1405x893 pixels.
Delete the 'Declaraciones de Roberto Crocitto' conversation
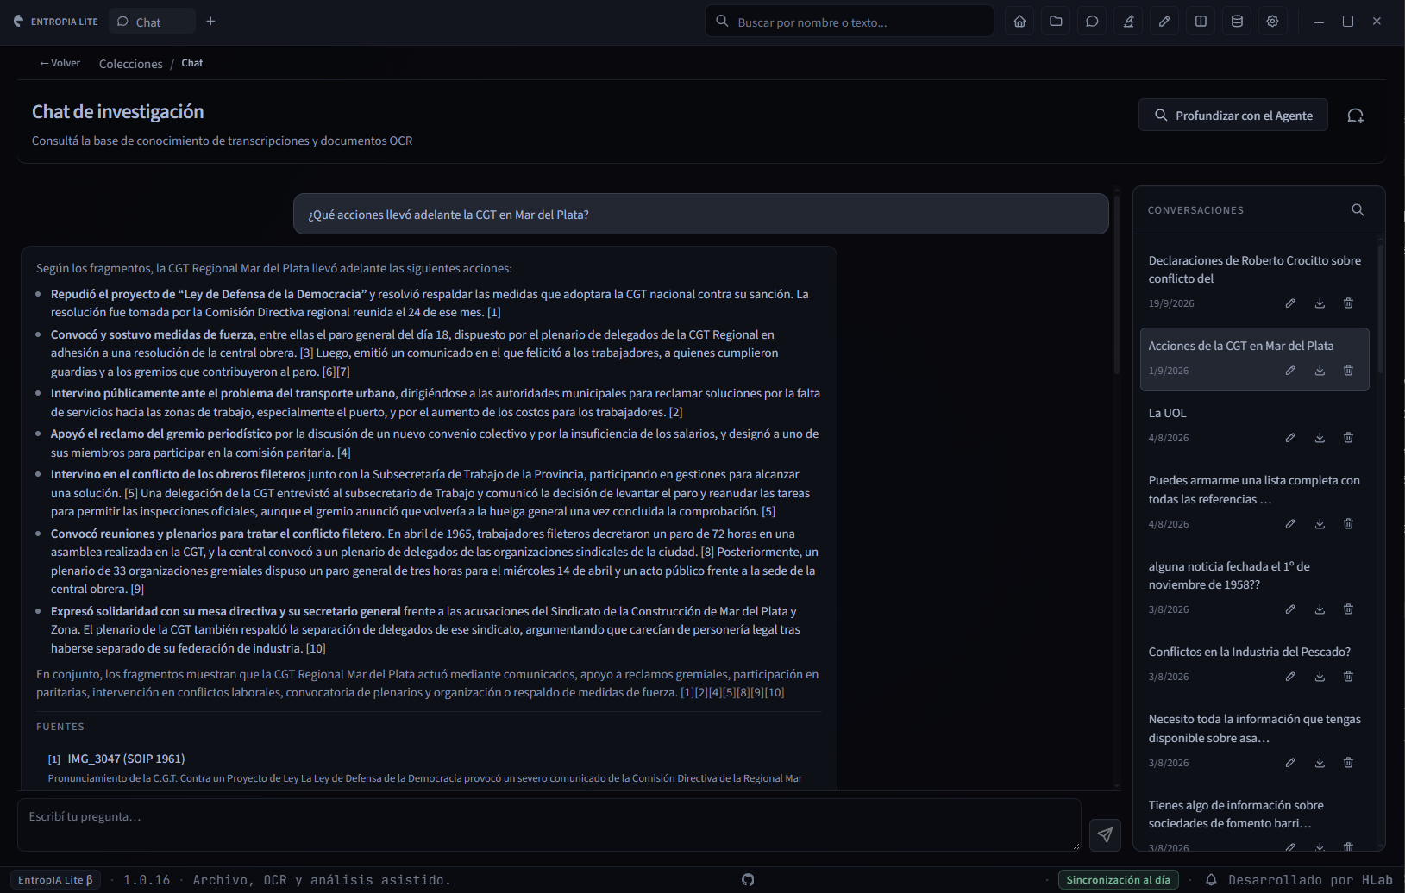(x=1348, y=303)
